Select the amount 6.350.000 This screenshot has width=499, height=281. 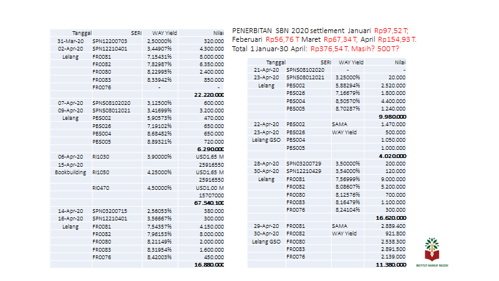click(211, 64)
